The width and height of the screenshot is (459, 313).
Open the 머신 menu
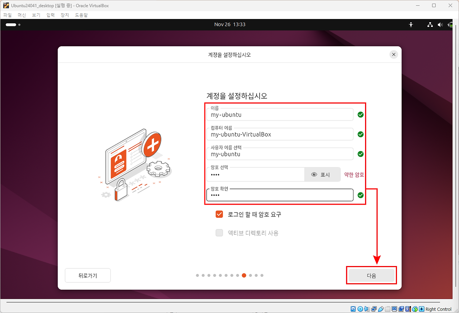(22, 15)
